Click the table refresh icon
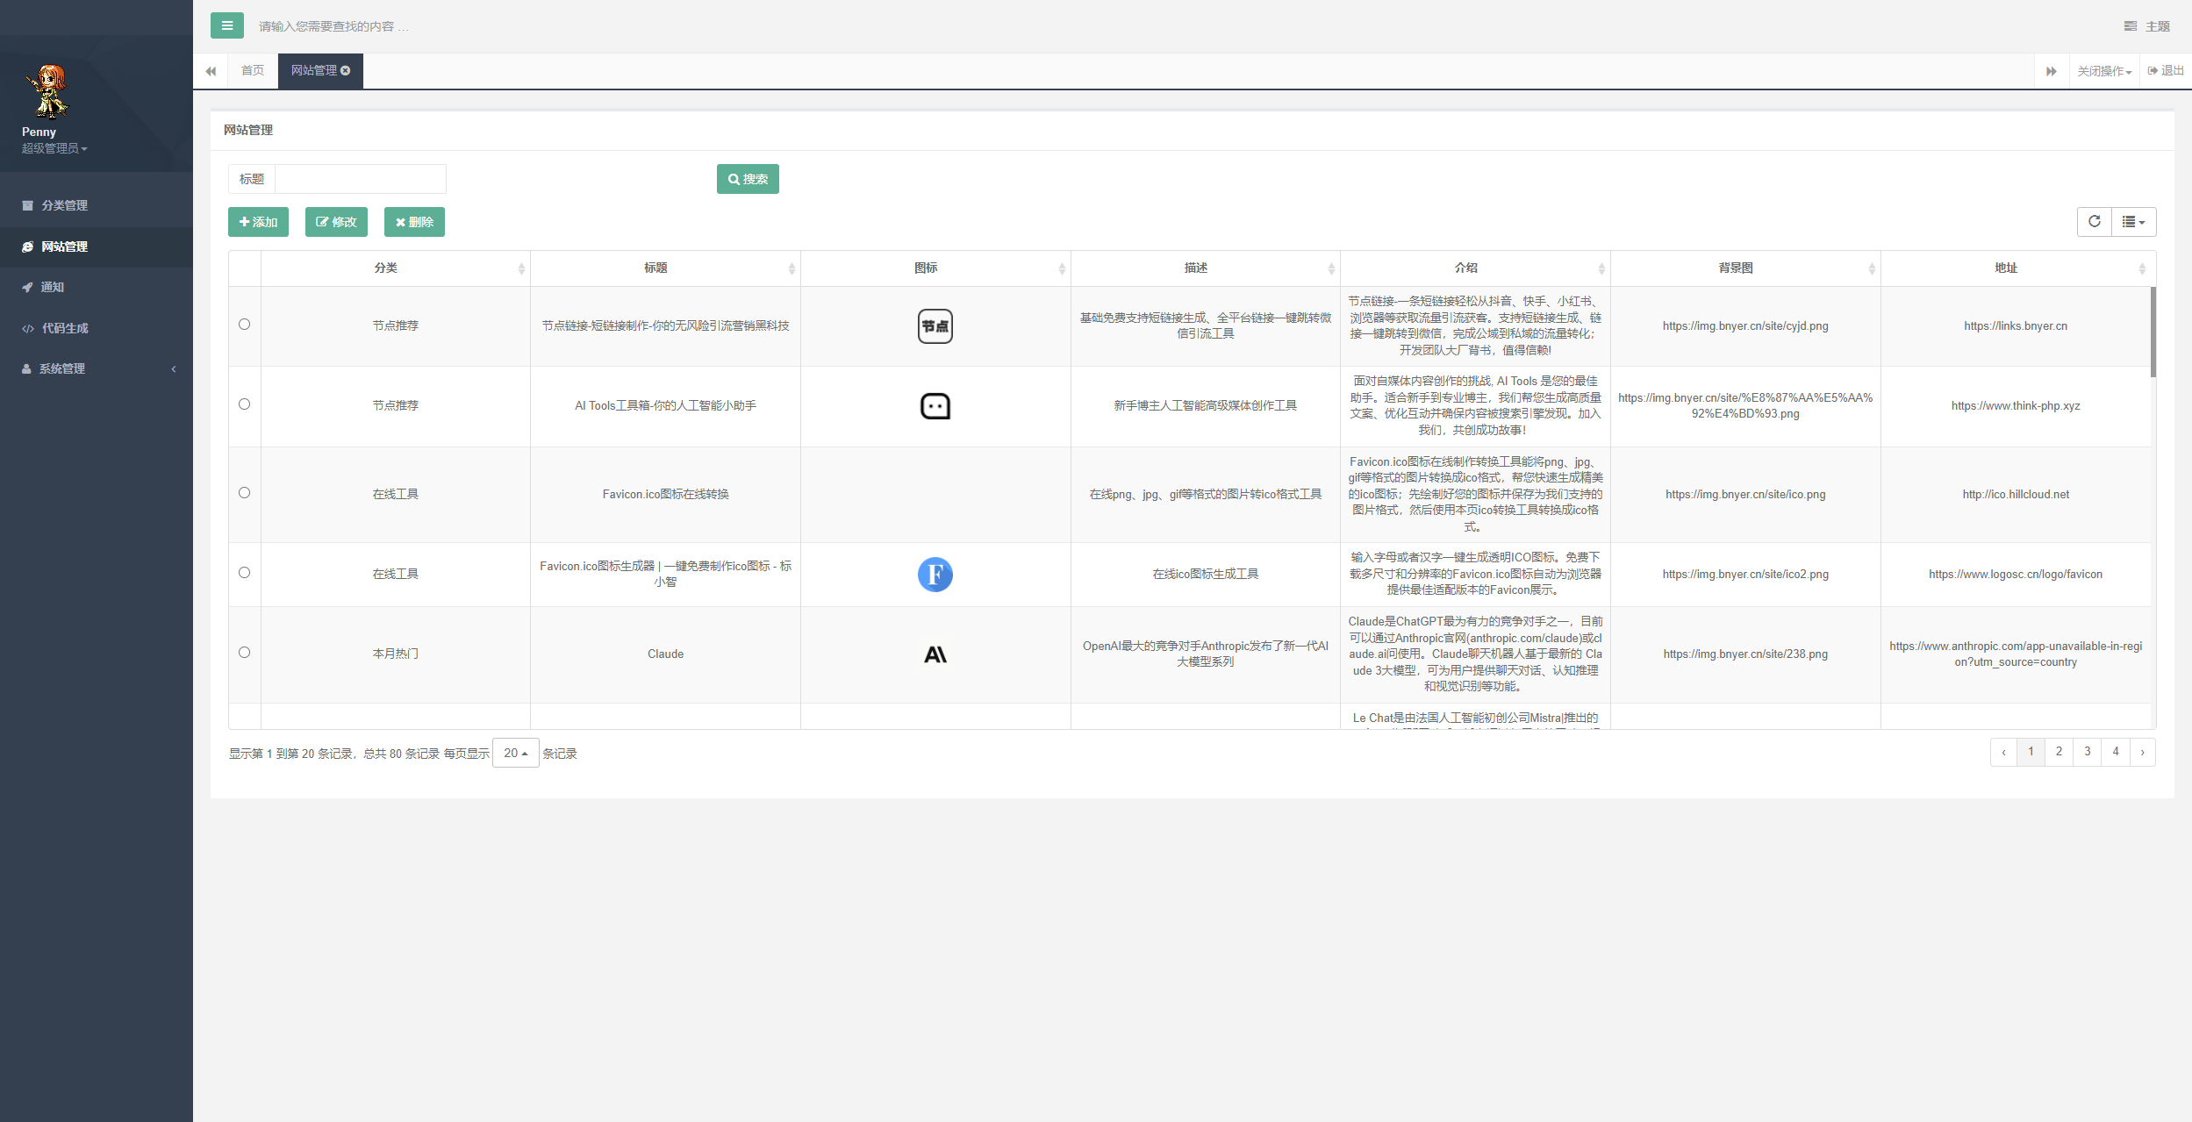 pos(2094,222)
